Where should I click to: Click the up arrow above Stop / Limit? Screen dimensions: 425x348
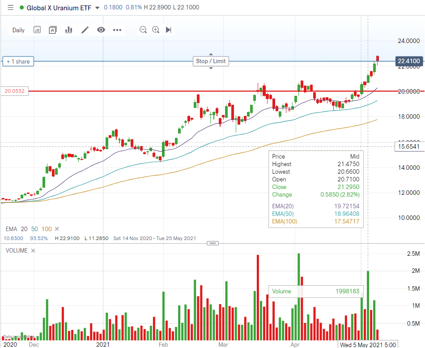click(211, 54)
